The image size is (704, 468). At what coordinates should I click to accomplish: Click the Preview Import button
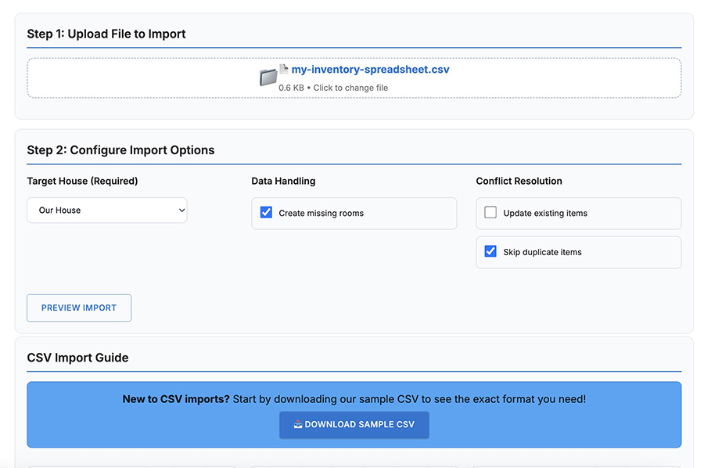[78, 308]
